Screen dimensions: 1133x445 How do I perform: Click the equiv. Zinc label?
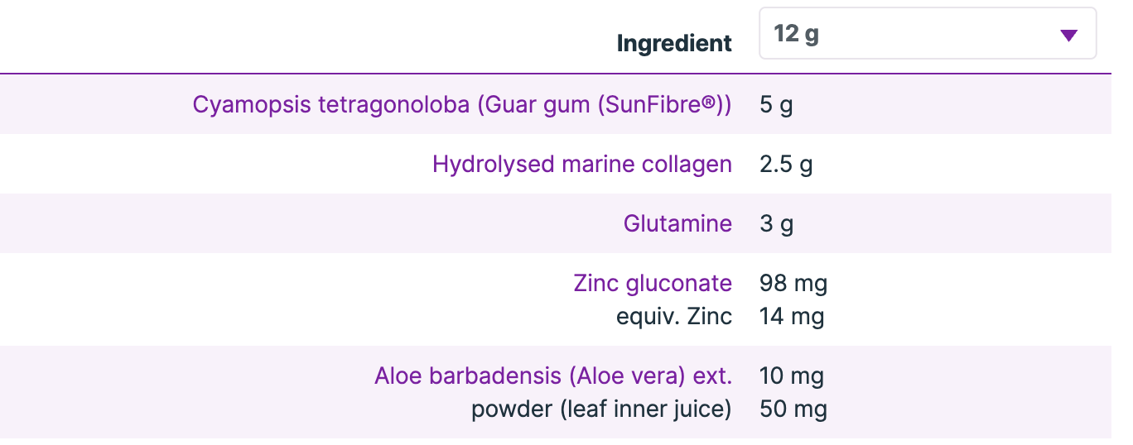point(674,316)
